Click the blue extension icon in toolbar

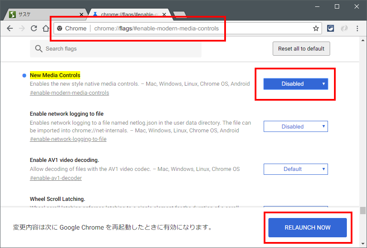click(x=331, y=29)
